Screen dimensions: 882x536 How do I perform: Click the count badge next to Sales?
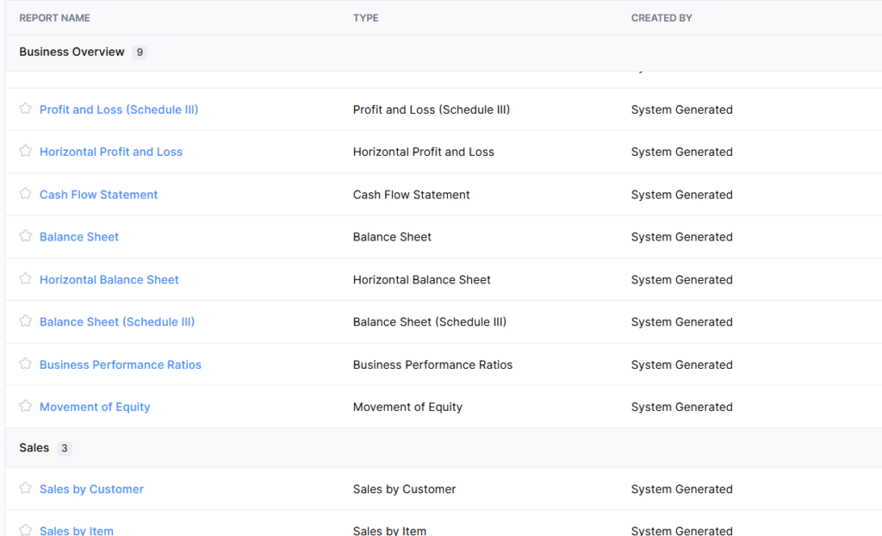pos(65,447)
